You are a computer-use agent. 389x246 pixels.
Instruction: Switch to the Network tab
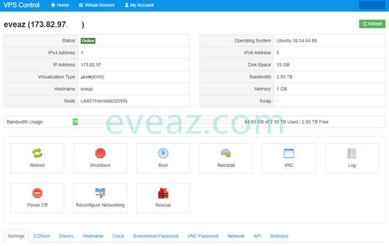tap(236, 236)
